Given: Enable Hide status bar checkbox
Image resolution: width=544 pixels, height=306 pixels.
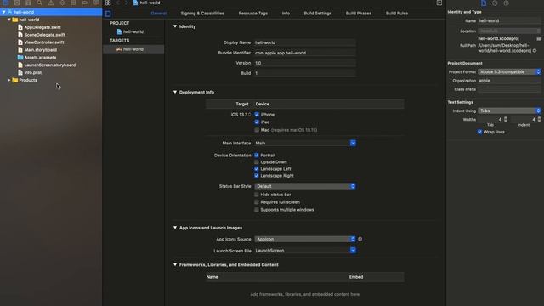Looking at the screenshot, I should pyautogui.click(x=257, y=195).
